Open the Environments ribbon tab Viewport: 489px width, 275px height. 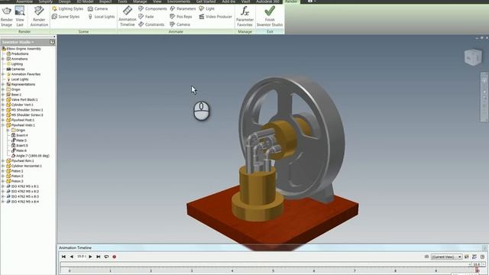pyautogui.click(x=179, y=2)
